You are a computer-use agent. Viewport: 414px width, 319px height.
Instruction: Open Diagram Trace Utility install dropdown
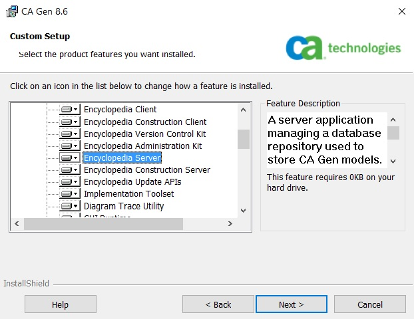69,206
